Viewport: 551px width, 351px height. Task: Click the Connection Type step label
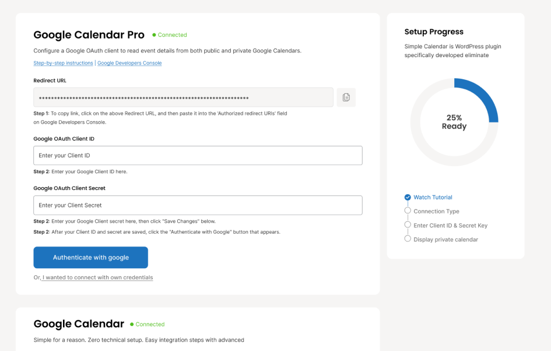pyautogui.click(x=436, y=211)
